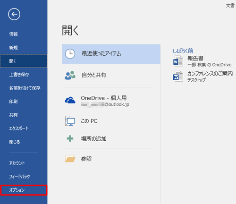Viewport: 236px width, 204px height.
Task: Open アカウント in the sidebar
Action: (24, 163)
